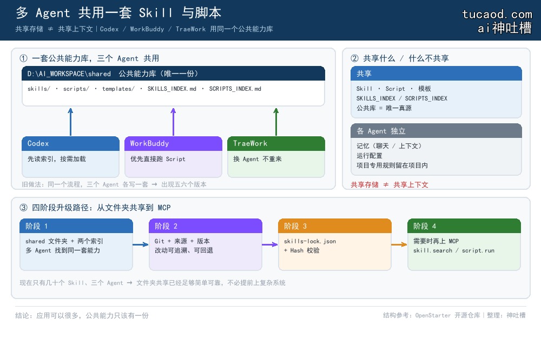Click the note starting with 现在只有几十个 Skill

pos(153,283)
